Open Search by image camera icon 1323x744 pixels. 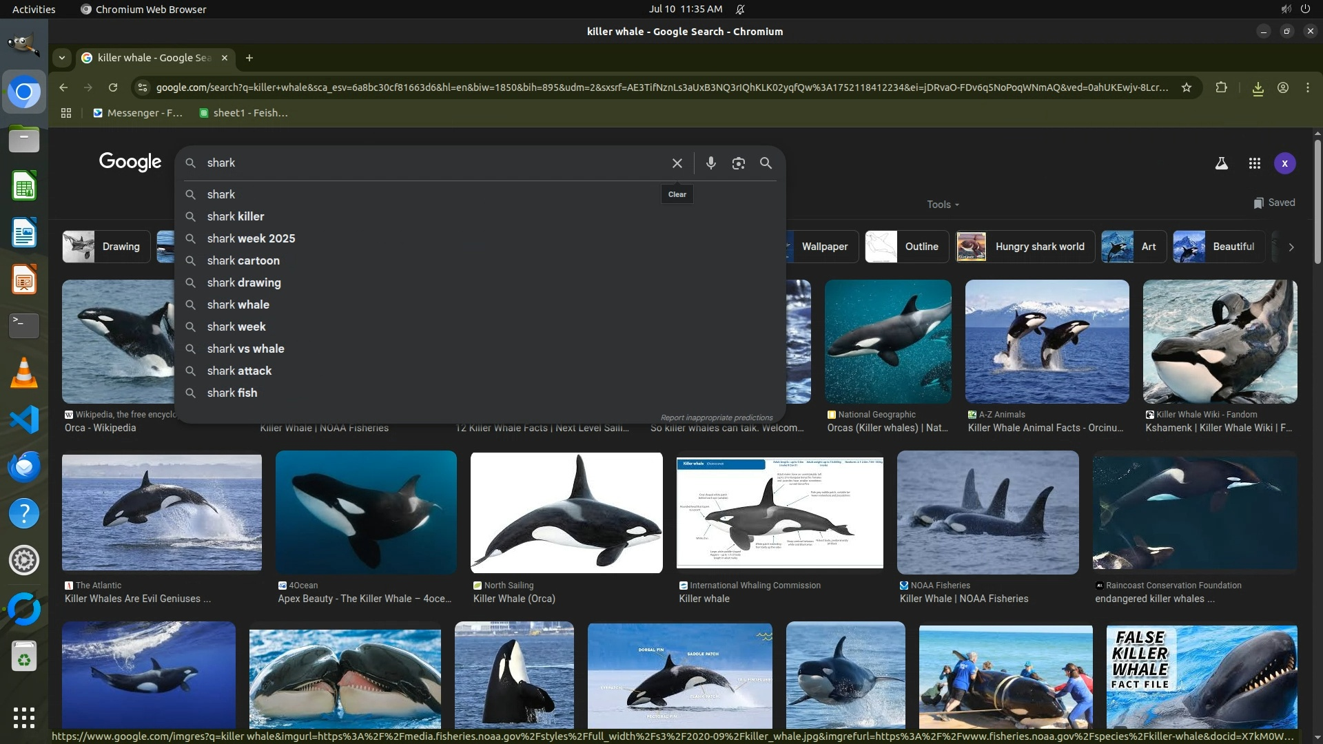pyautogui.click(x=738, y=163)
